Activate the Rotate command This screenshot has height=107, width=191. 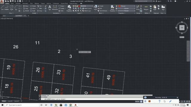coord(33,6)
